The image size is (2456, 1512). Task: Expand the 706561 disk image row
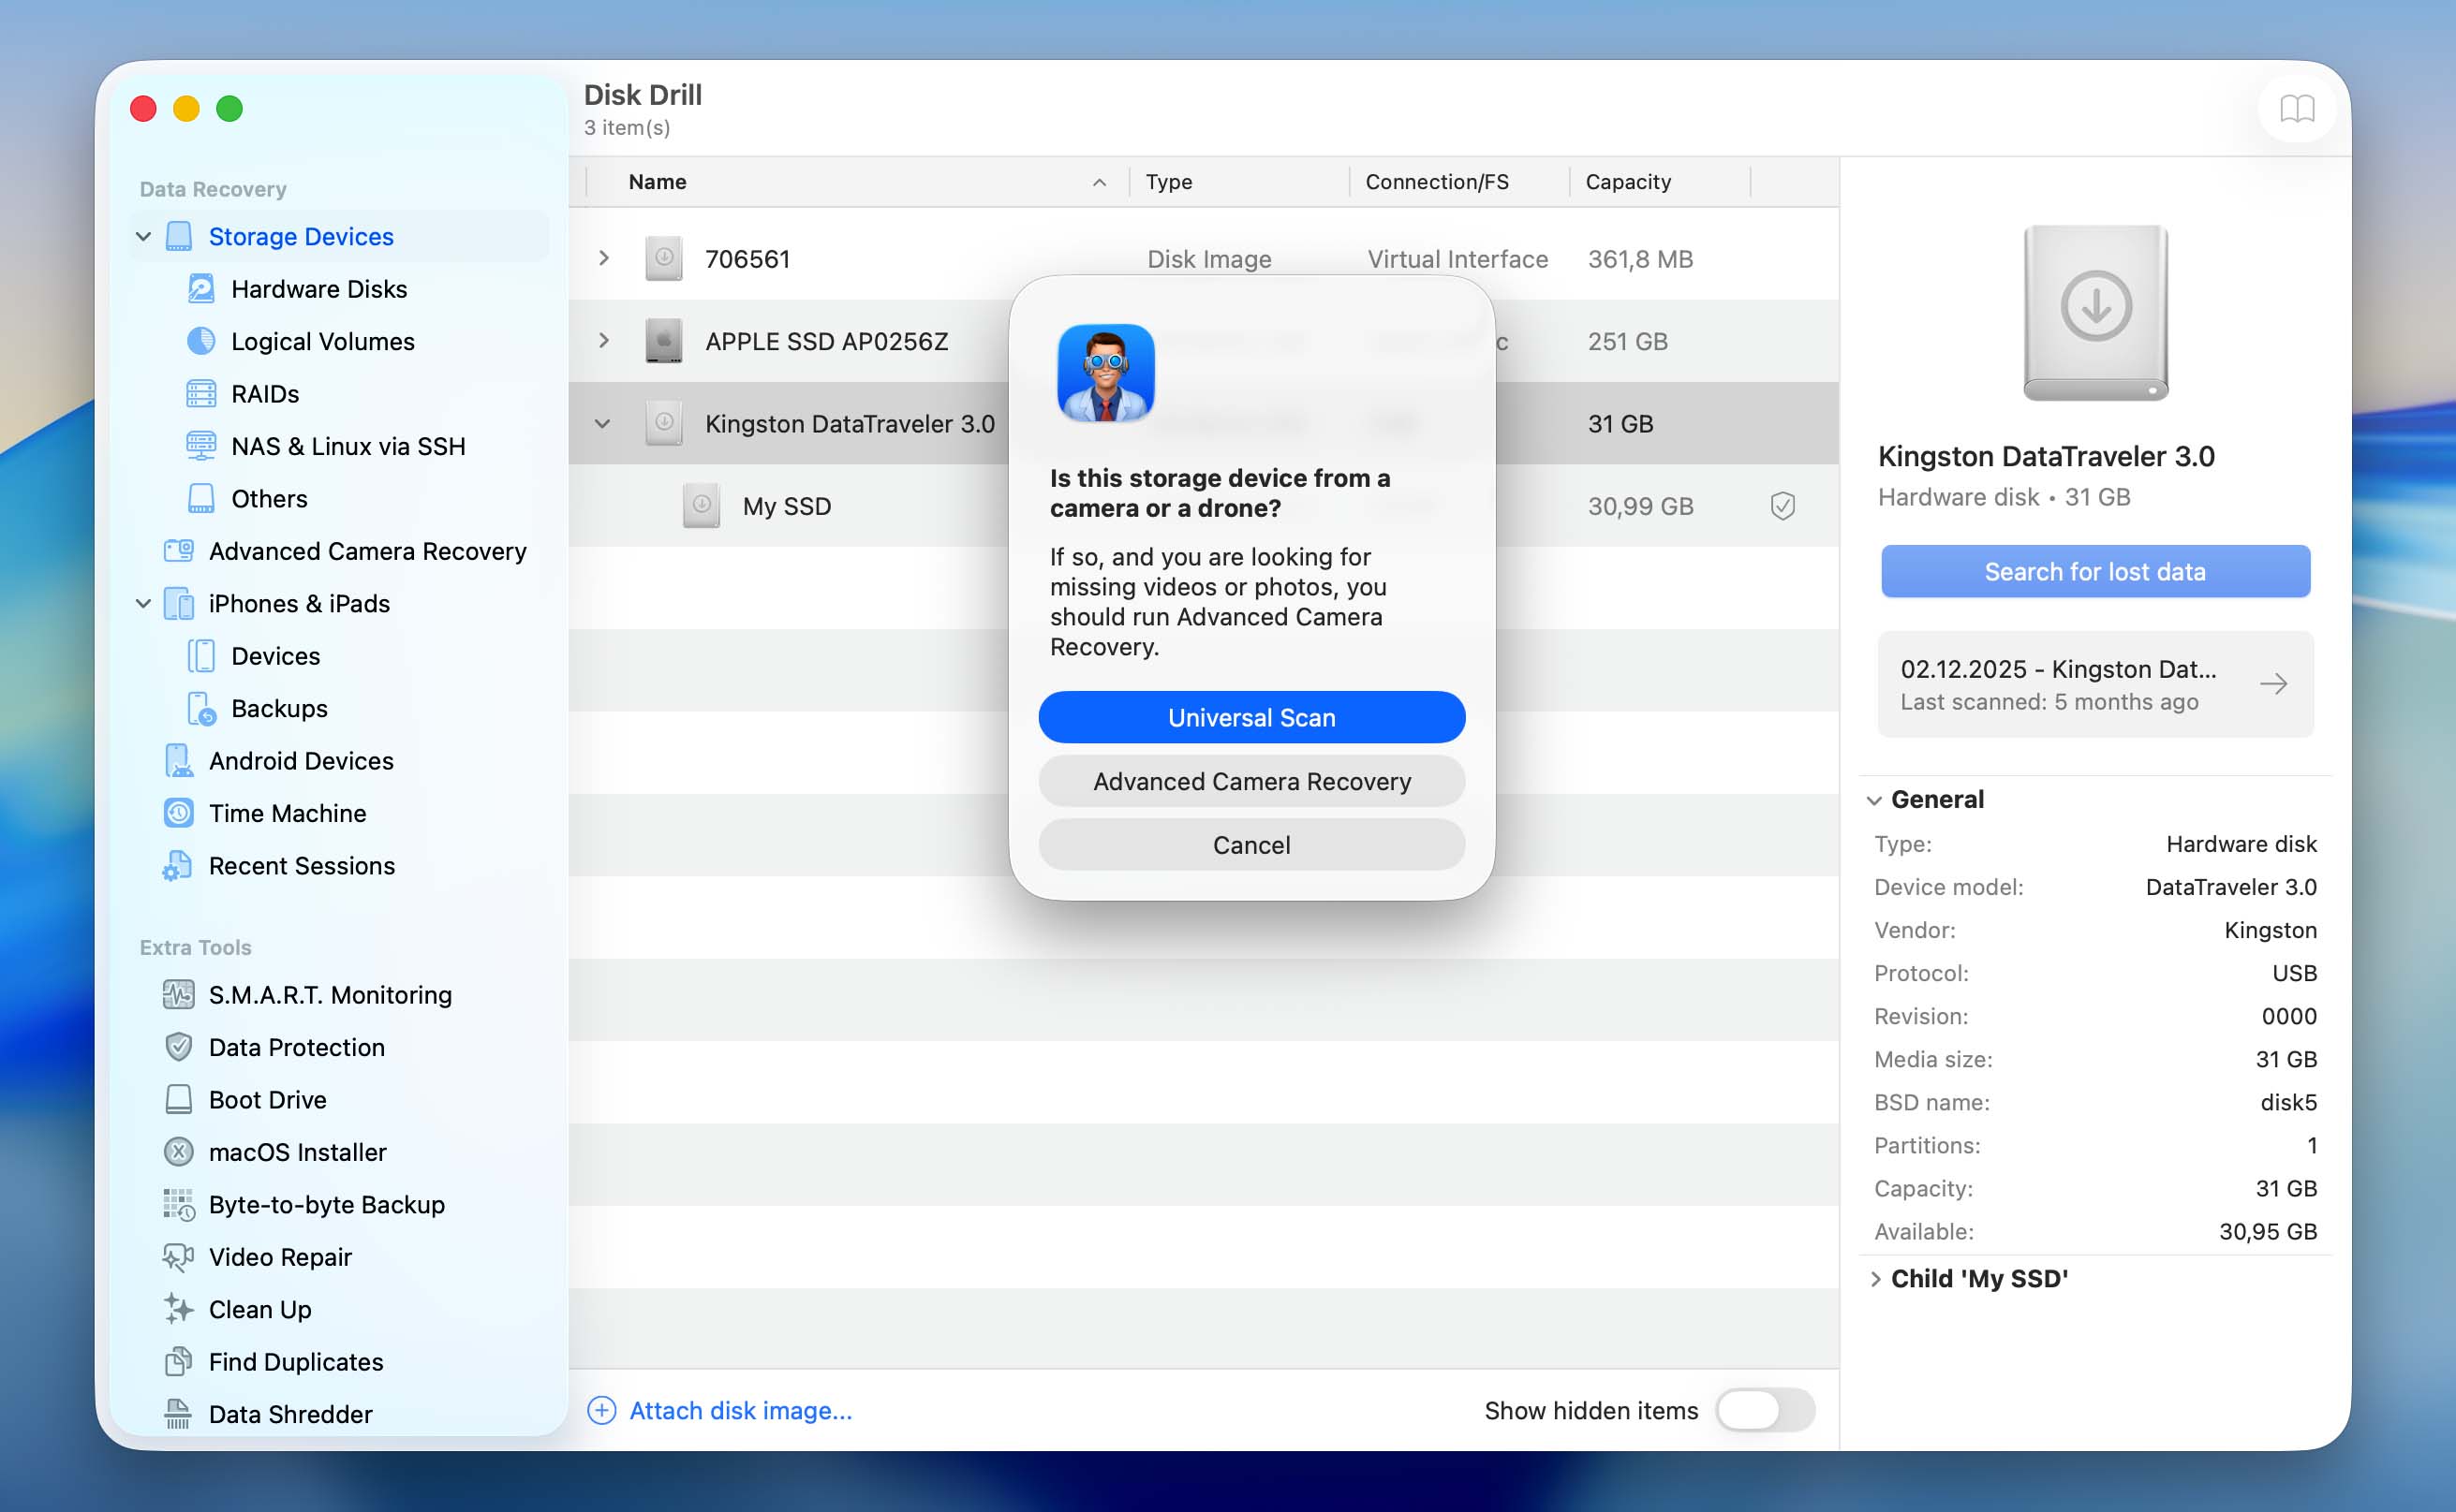point(603,258)
